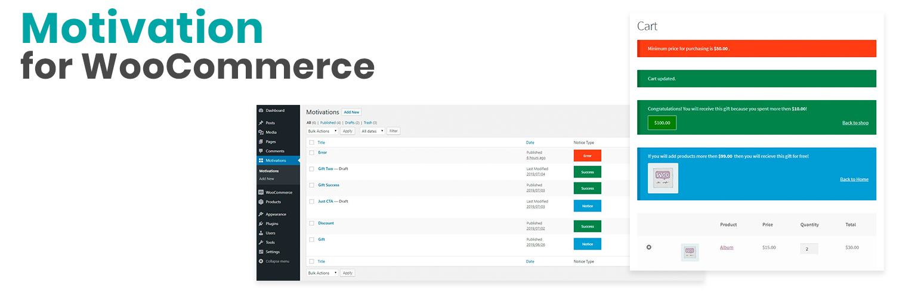Check the box next to Error motivation
Viewport: 921px width, 298px height.
[311, 153]
